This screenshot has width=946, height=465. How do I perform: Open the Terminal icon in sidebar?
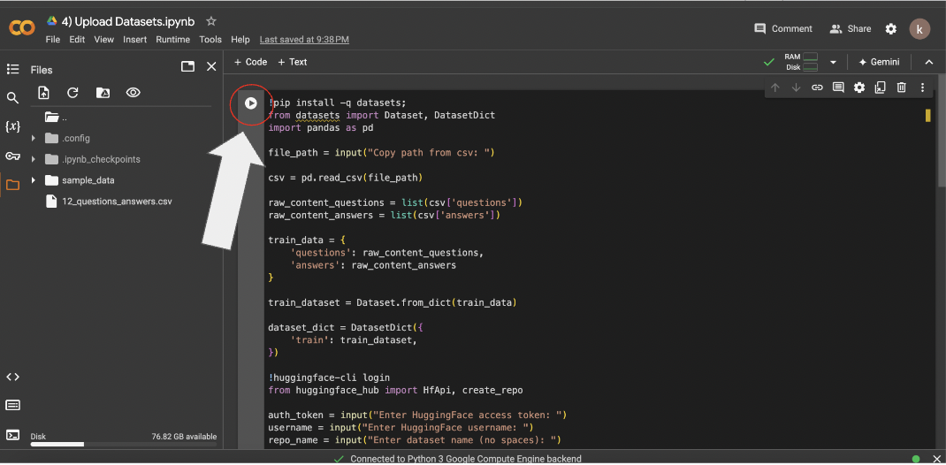pos(12,434)
